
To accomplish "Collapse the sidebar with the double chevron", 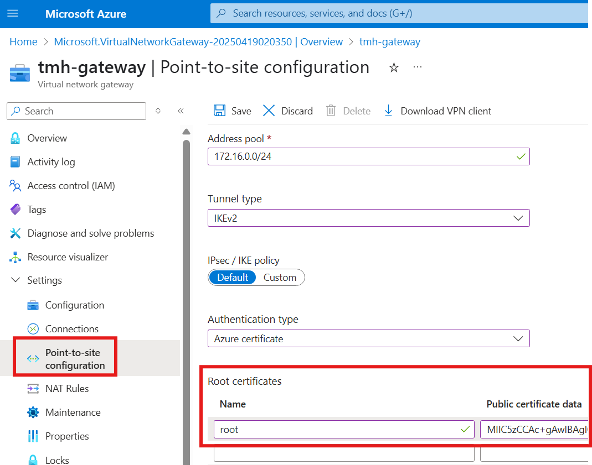I will (x=181, y=111).
